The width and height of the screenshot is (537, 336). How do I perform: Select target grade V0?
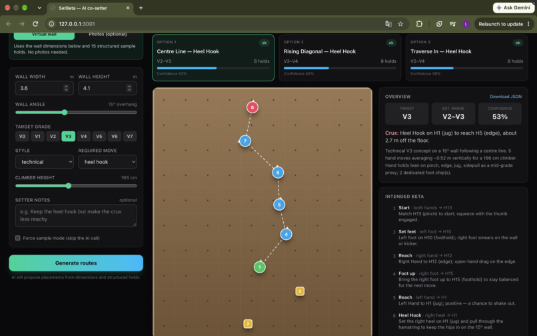pos(22,136)
